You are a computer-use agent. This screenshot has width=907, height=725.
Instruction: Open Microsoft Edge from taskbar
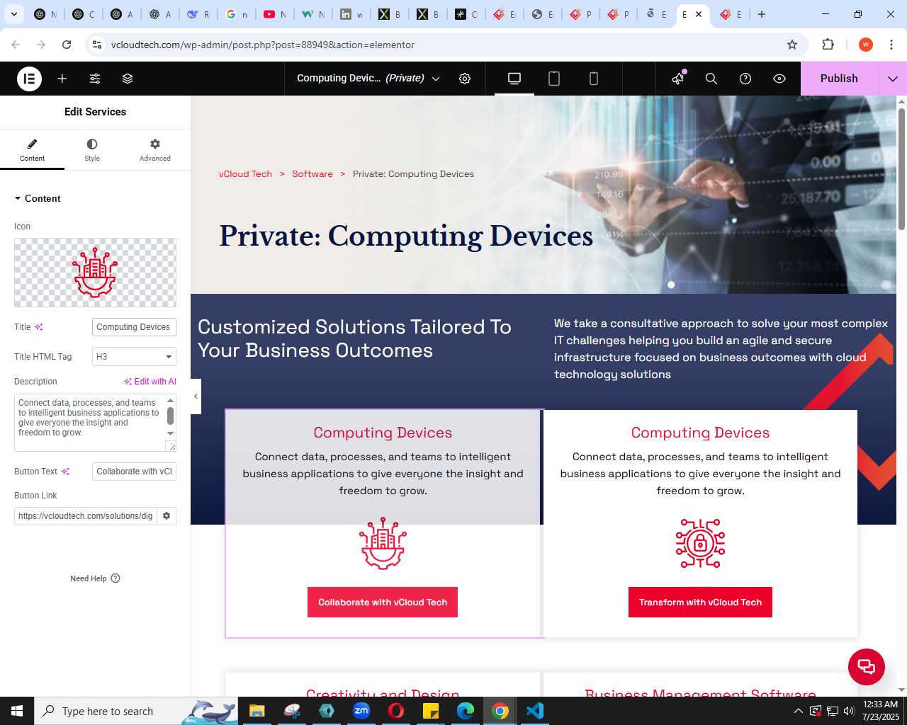(466, 711)
